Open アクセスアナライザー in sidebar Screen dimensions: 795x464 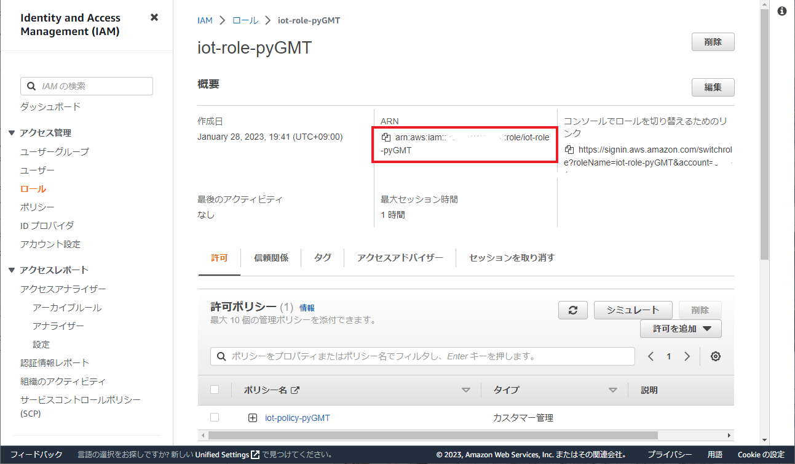coord(63,289)
